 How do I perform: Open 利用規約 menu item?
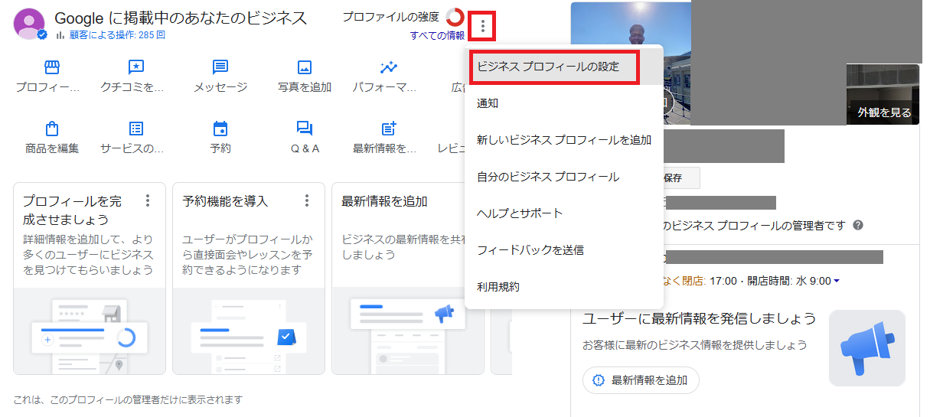pyautogui.click(x=564, y=287)
